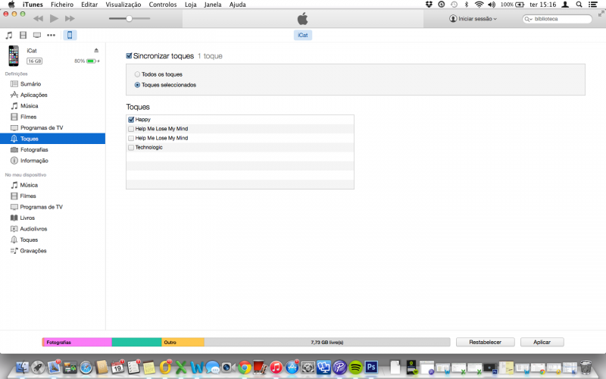Adjust the volume slider knob
The height and width of the screenshot is (379, 606).
coord(129,18)
